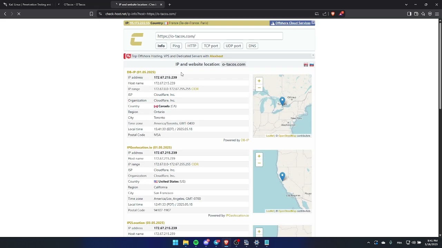
Task: Go back with the browser back arrow
Action: [5, 14]
